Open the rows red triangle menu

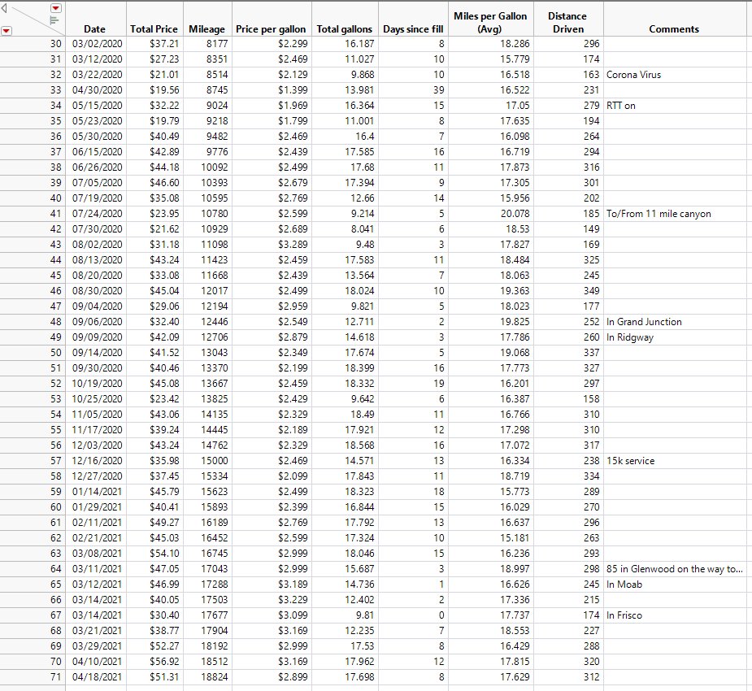pos(6,31)
